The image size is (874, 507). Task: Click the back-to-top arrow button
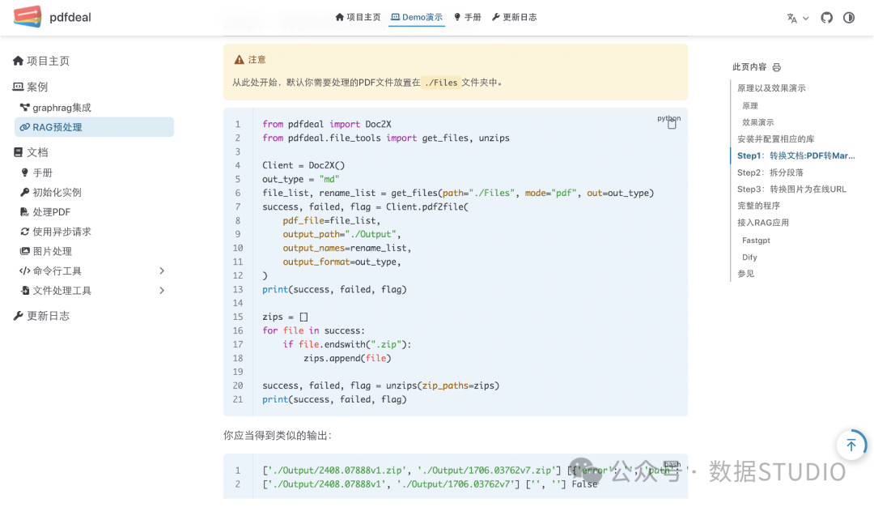click(851, 445)
